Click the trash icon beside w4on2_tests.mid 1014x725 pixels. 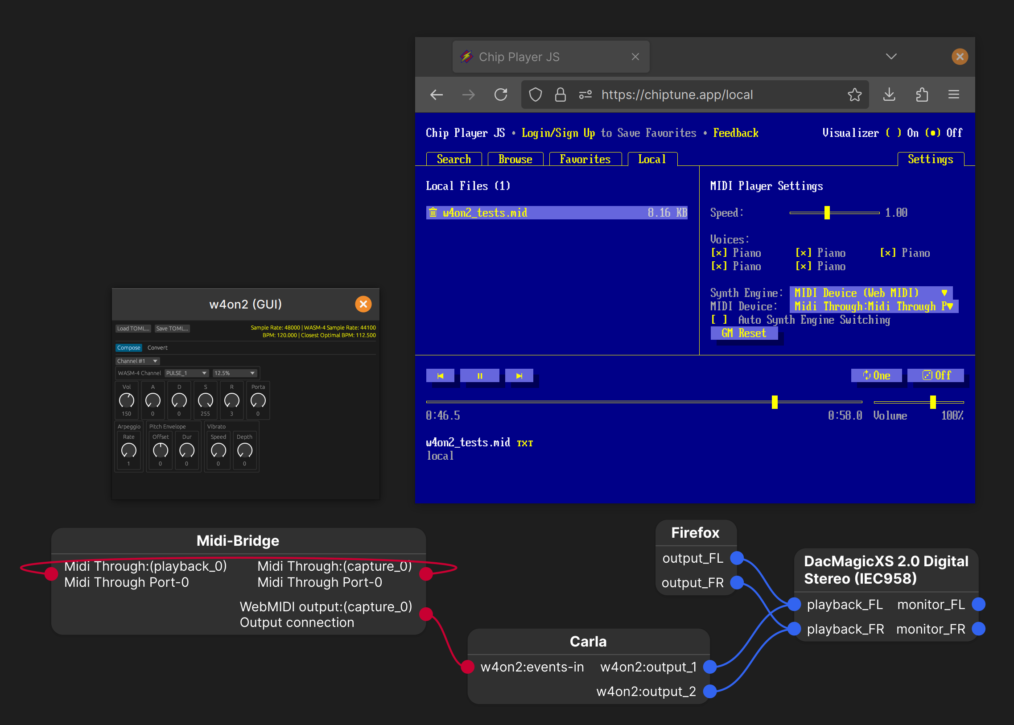[x=433, y=213]
